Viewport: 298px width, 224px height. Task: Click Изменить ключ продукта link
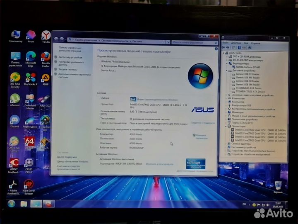[x=159, y=164]
